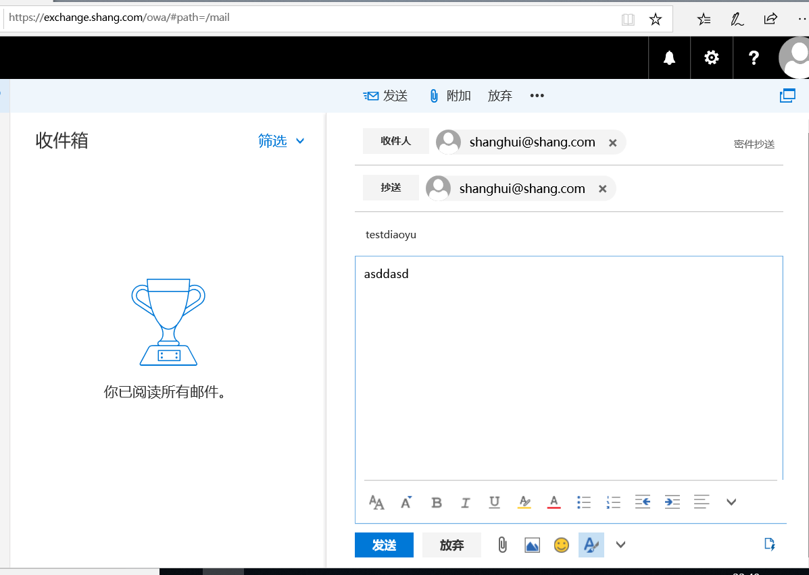The image size is (809, 575).
Task: Toggle italic formatting
Action: [x=465, y=502]
